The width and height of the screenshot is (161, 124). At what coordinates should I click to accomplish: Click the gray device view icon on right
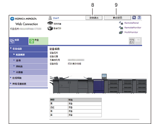[132, 41]
